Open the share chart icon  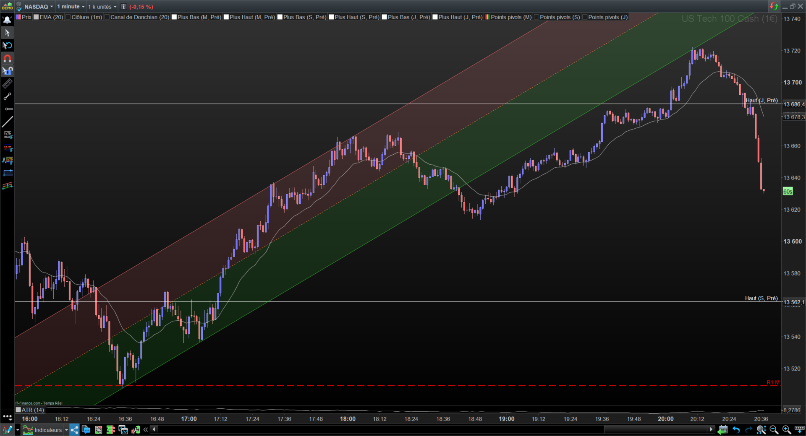tap(74, 430)
